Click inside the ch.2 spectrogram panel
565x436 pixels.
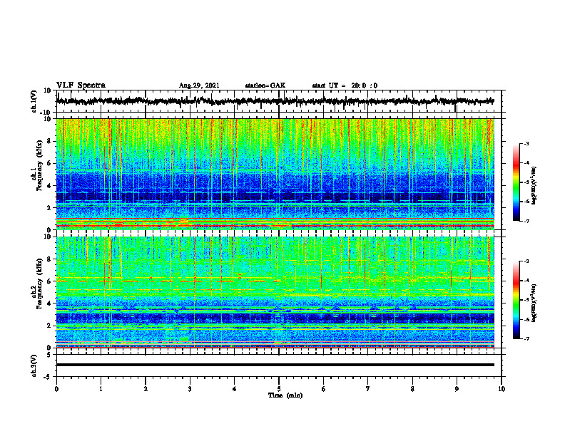275,292
